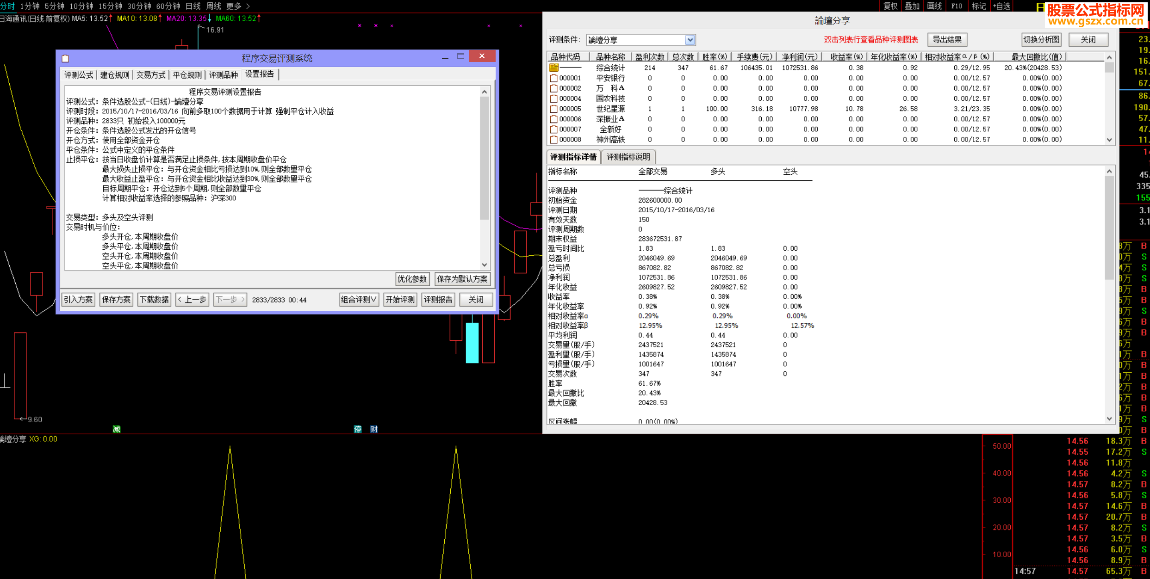1150x579 pixels.
Task: Go back with 上一步 button
Action: coord(193,300)
